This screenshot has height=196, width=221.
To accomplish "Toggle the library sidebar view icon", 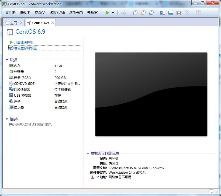I will 163,13.
